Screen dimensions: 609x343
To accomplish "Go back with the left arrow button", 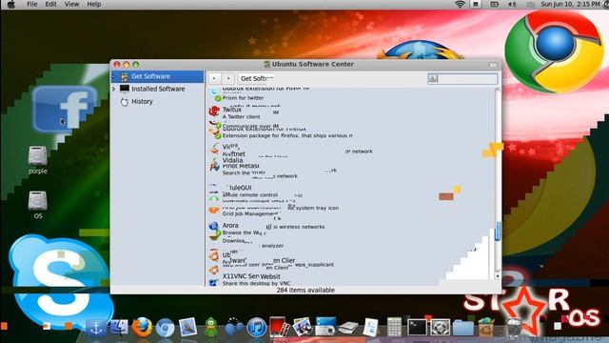I will click(214, 78).
